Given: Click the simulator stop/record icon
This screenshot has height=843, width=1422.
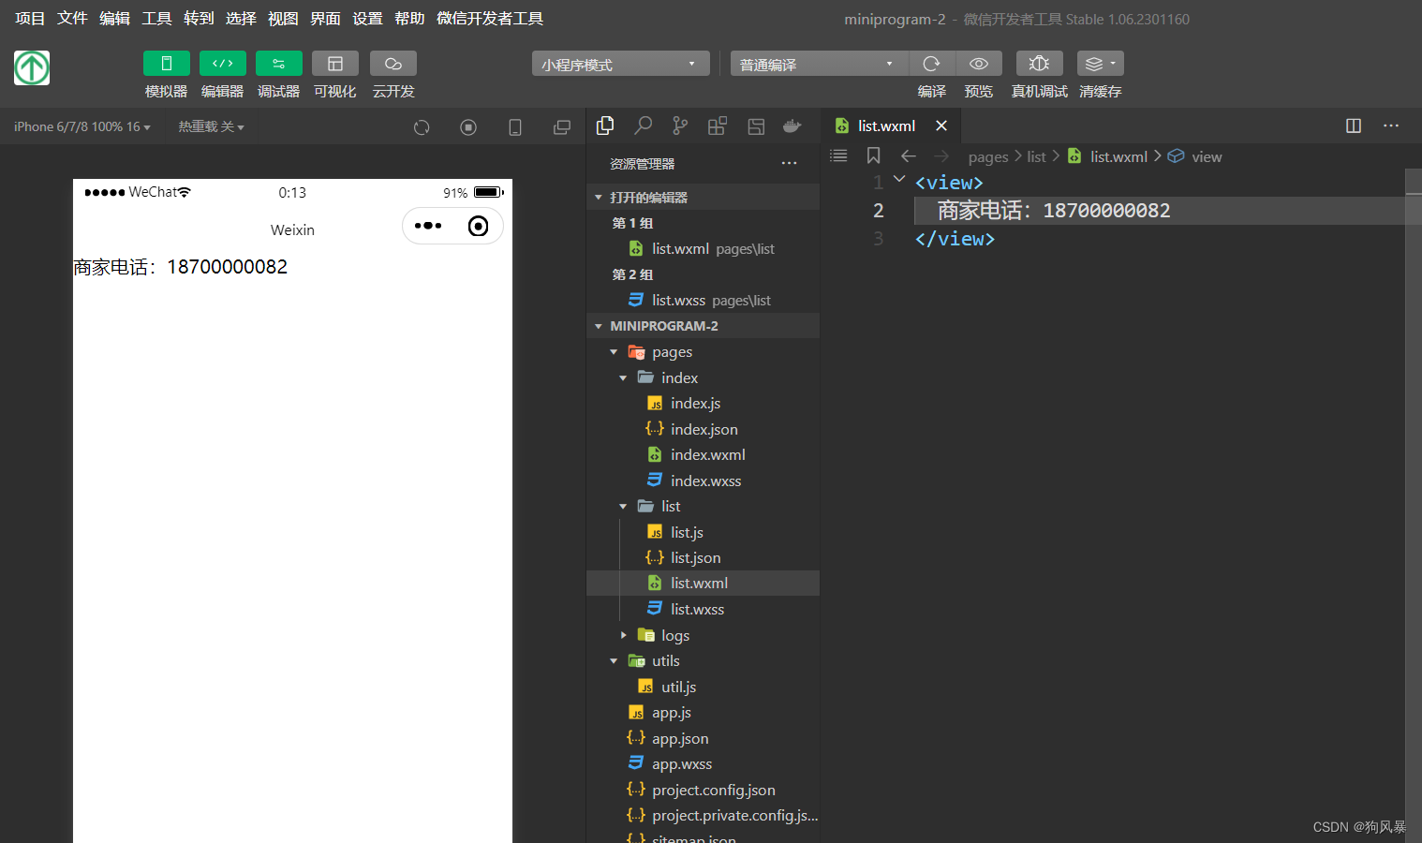Looking at the screenshot, I should pos(468,127).
